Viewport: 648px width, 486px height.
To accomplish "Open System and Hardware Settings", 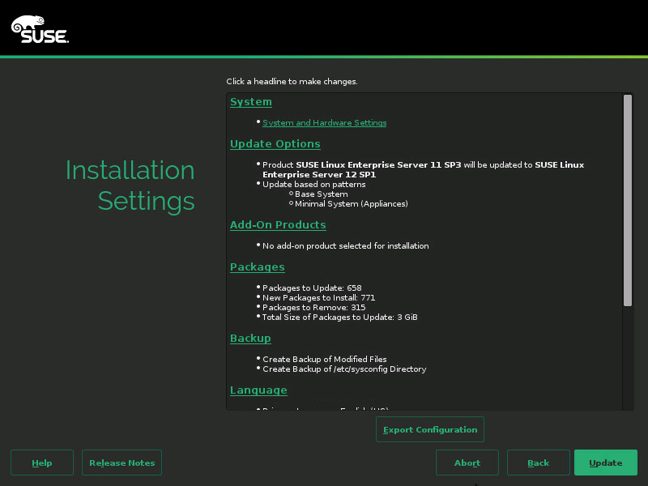I will [324, 122].
